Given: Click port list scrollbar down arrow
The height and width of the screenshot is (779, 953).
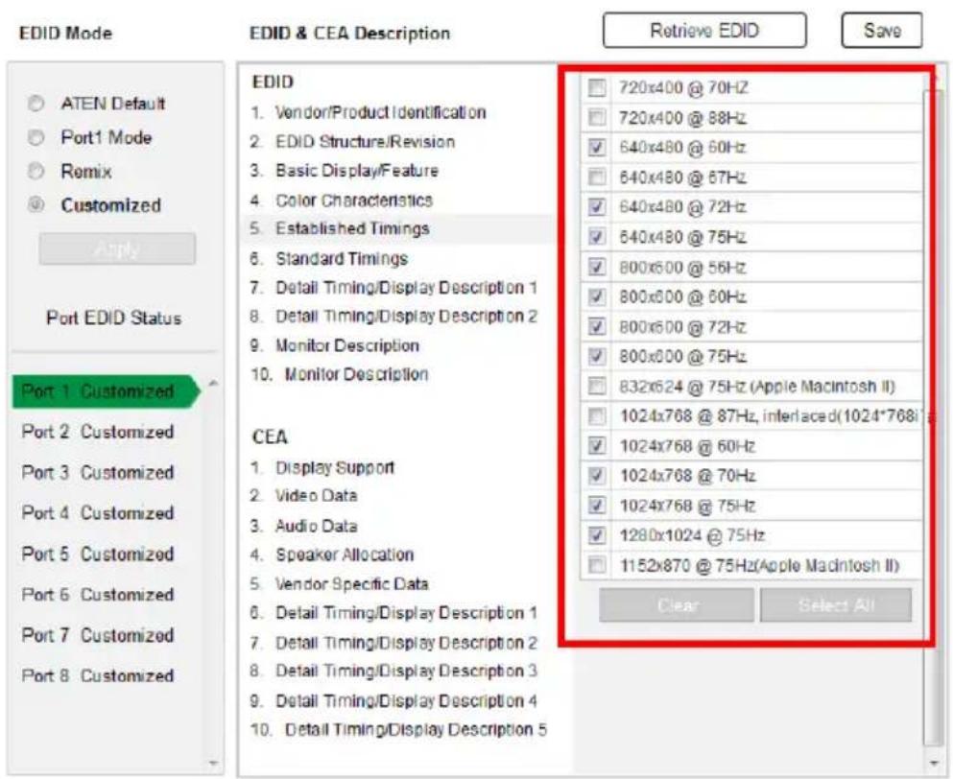Looking at the screenshot, I should pyautogui.click(x=213, y=763).
